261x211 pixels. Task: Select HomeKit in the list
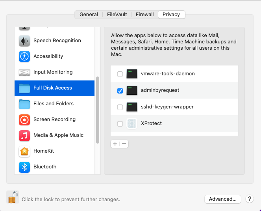click(54, 151)
